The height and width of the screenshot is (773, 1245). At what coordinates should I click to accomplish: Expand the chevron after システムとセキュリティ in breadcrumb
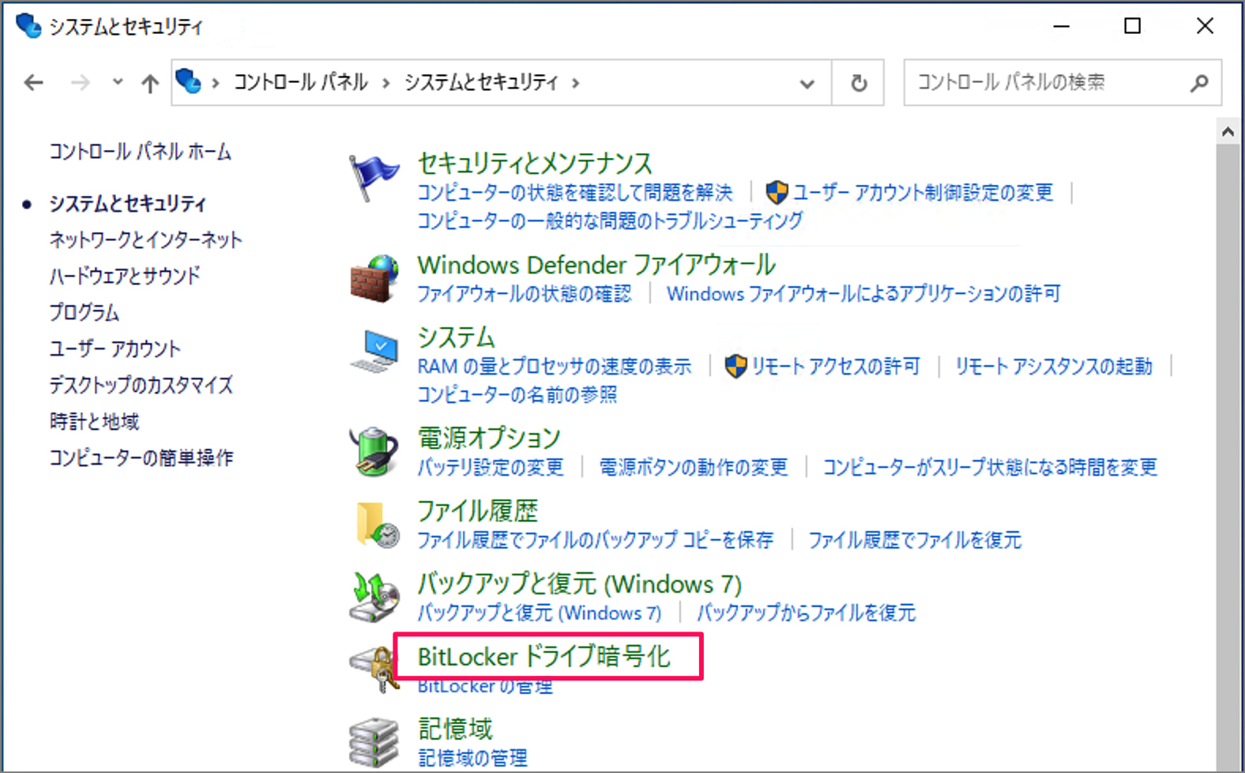[x=575, y=83]
